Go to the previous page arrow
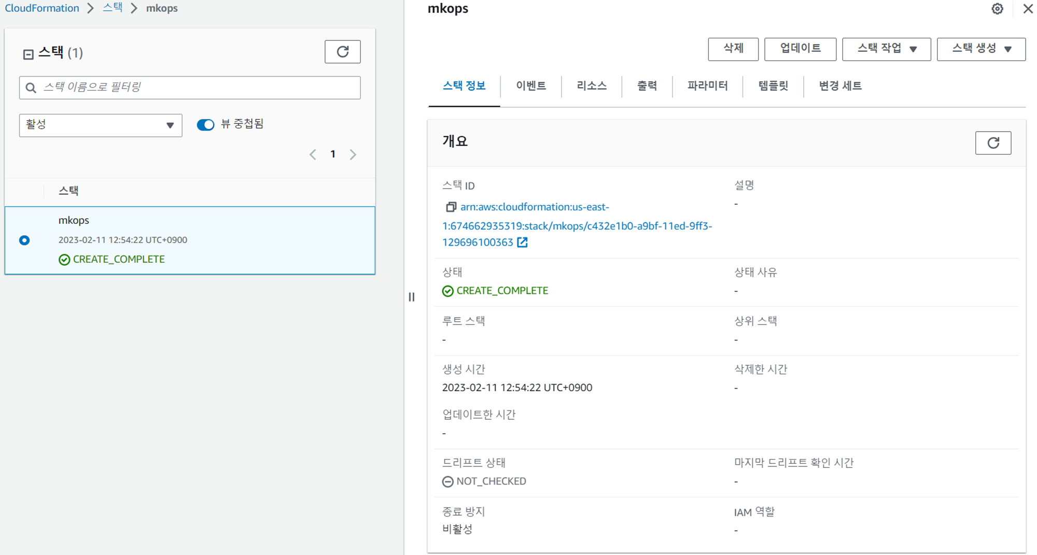 coord(313,154)
